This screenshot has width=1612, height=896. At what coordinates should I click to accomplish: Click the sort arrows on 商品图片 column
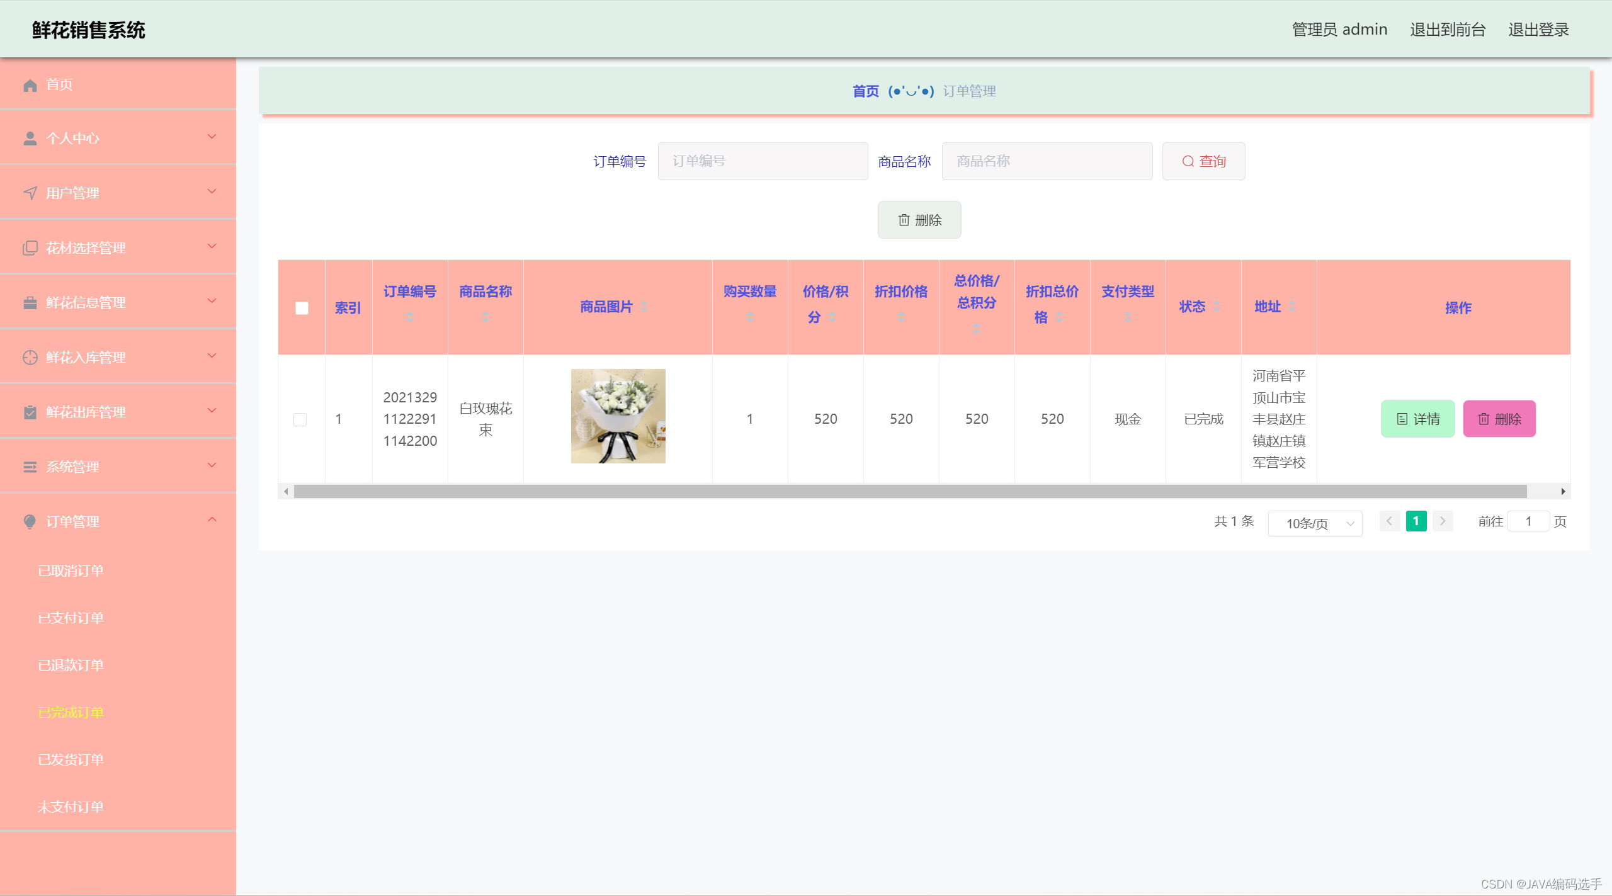coord(644,307)
